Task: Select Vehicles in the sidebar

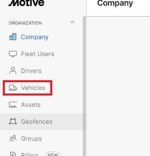Action: coord(33,88)
